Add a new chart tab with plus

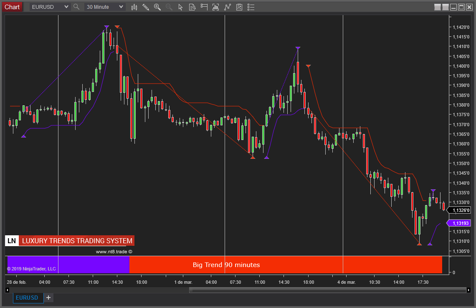click(x=48, y=298)
